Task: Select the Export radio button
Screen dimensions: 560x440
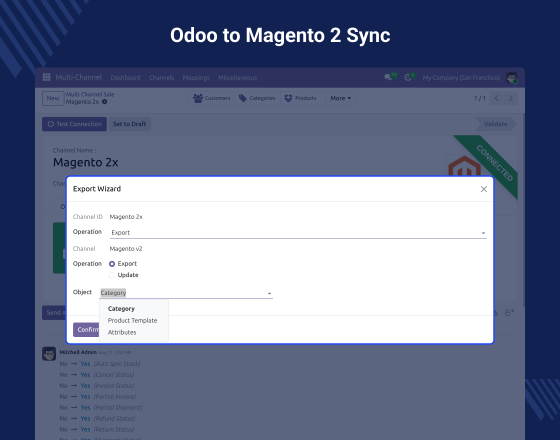Action: 112,263
